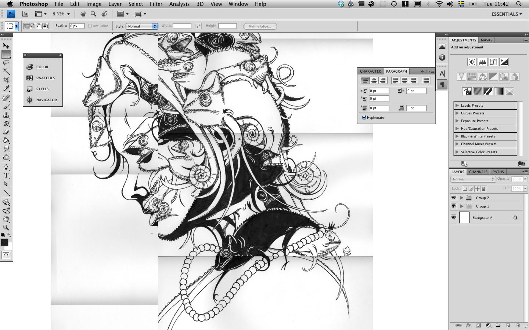Switch to the Masks tab

pyautogui.click(x=486, y=40)
